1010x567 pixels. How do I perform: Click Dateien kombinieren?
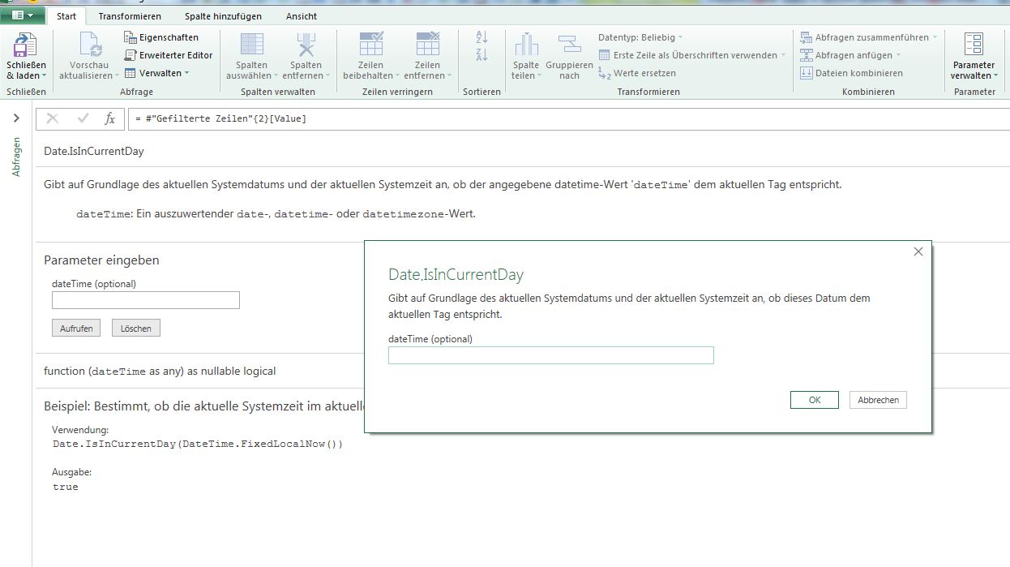[x=851, y=73]
